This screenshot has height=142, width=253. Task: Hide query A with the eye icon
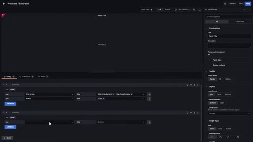tap(191, 85)
